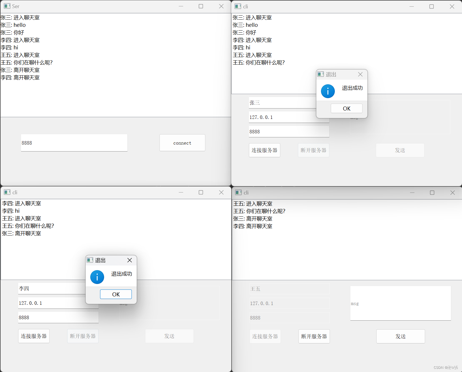Click 断开服务器 in the 张三 client window
The image size is (462, 372).
pos(313,150)
